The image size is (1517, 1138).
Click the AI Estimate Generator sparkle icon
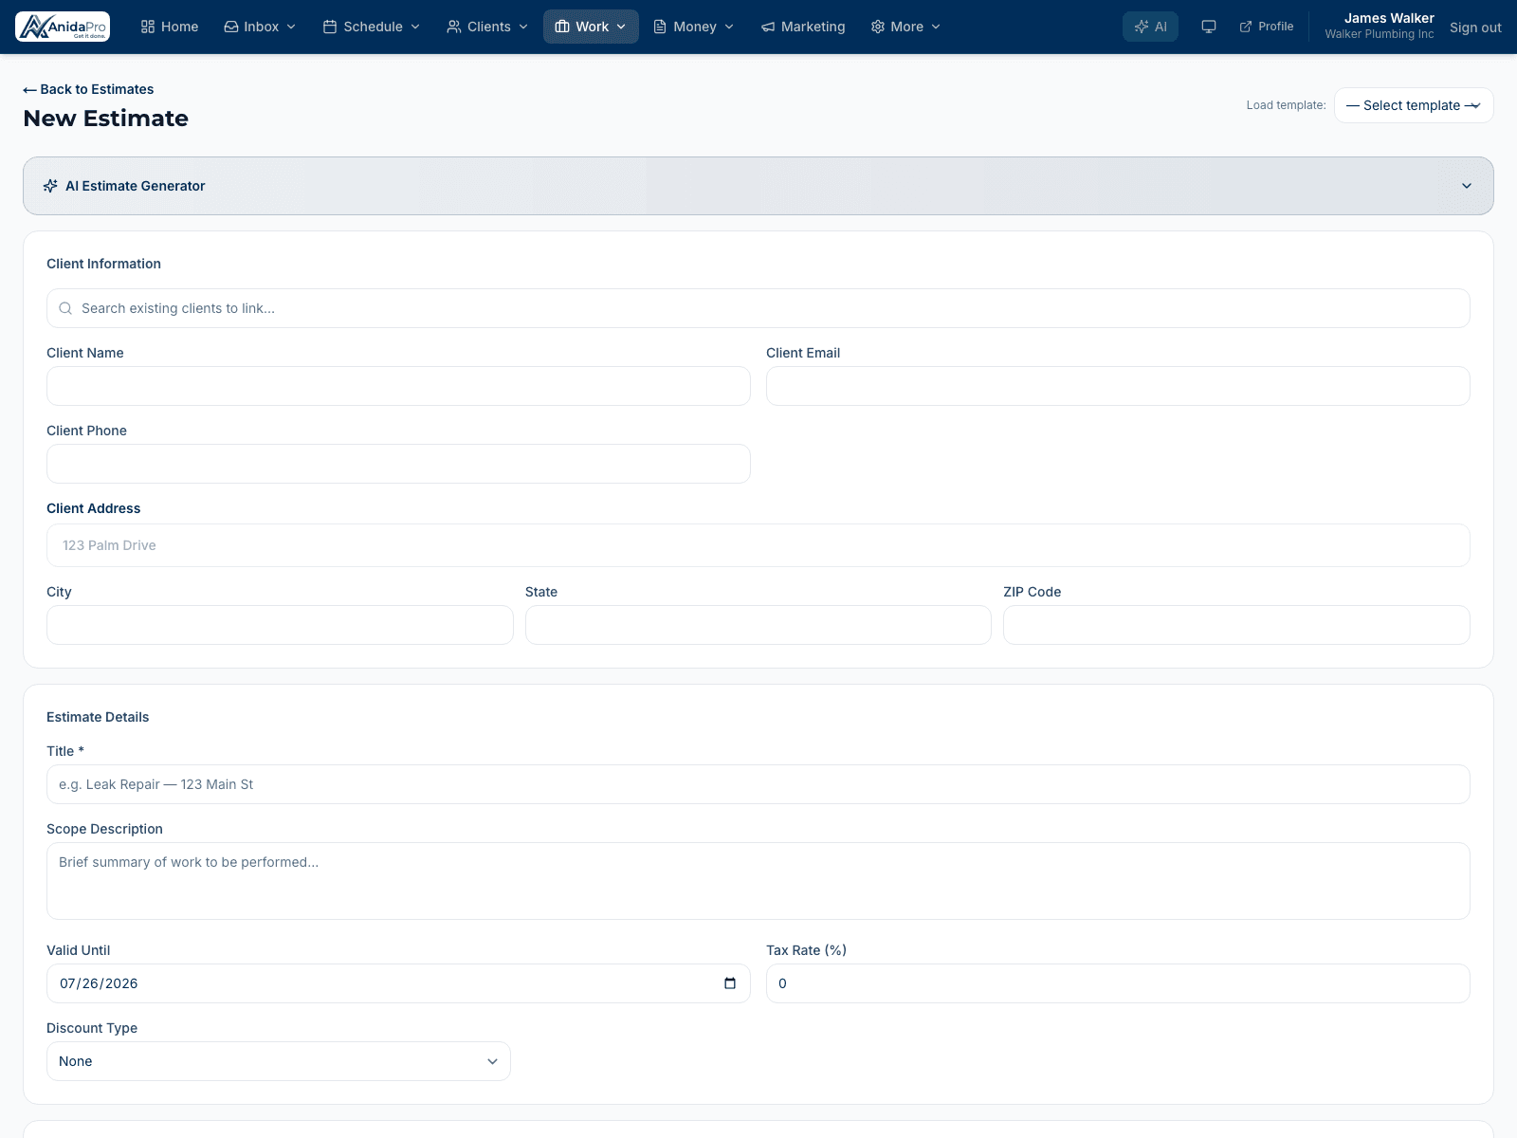[50, 186]
